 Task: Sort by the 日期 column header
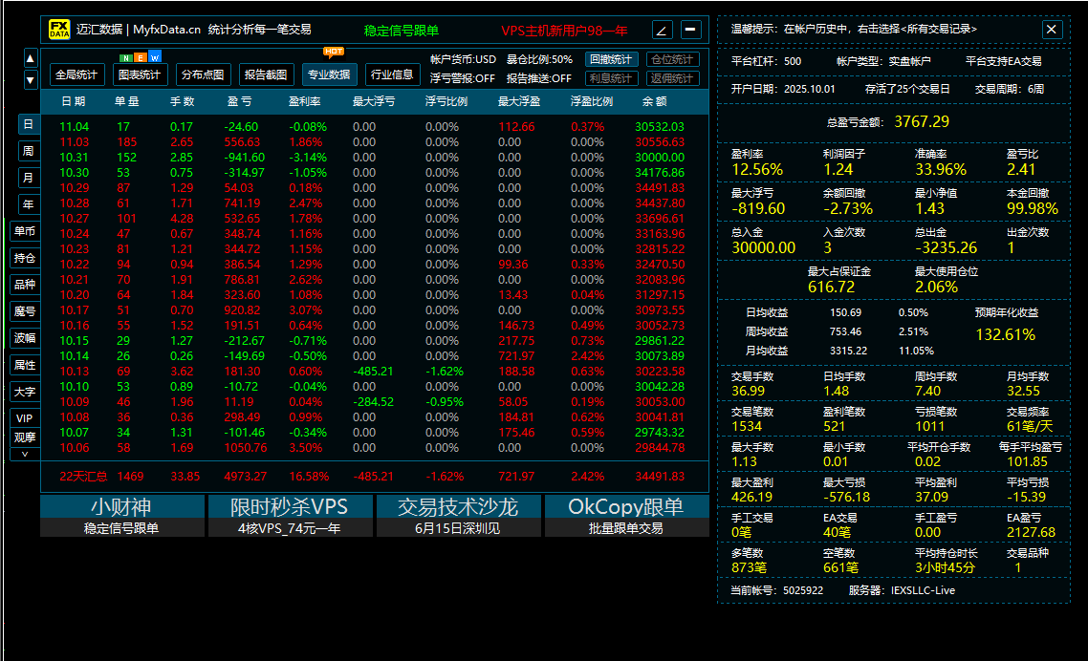(74, 101)
